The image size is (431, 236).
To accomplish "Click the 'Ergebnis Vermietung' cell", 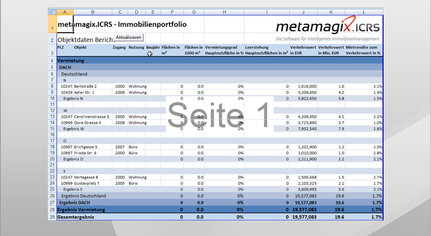I will 81,210.
